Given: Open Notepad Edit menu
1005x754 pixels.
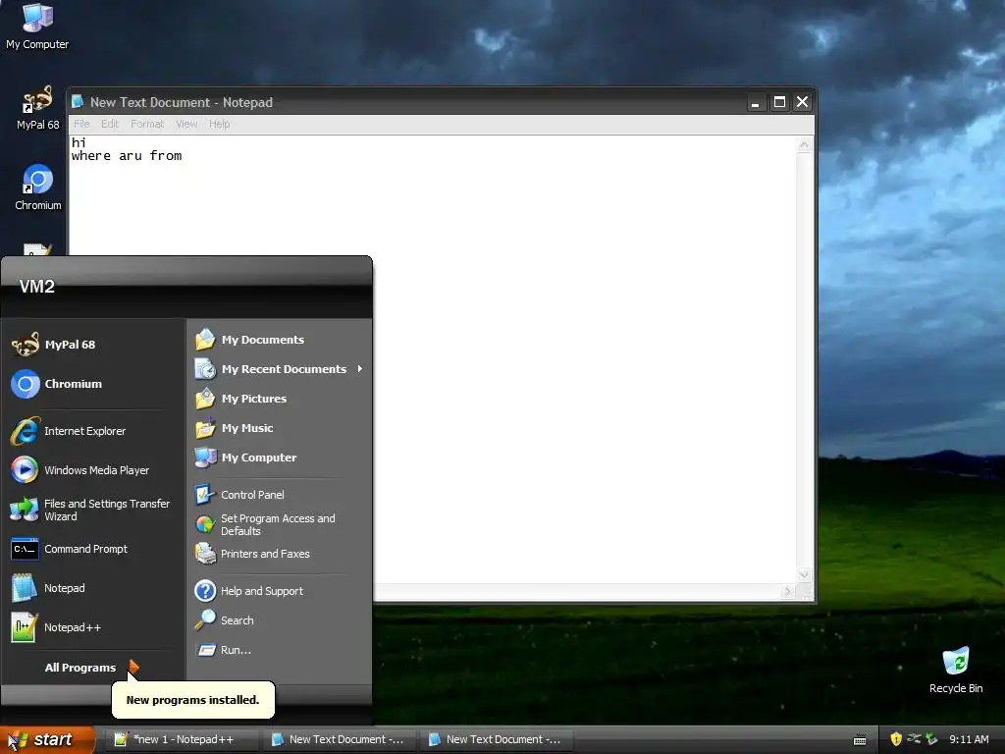Looking at the screenshot, I should tap(110, 124).
